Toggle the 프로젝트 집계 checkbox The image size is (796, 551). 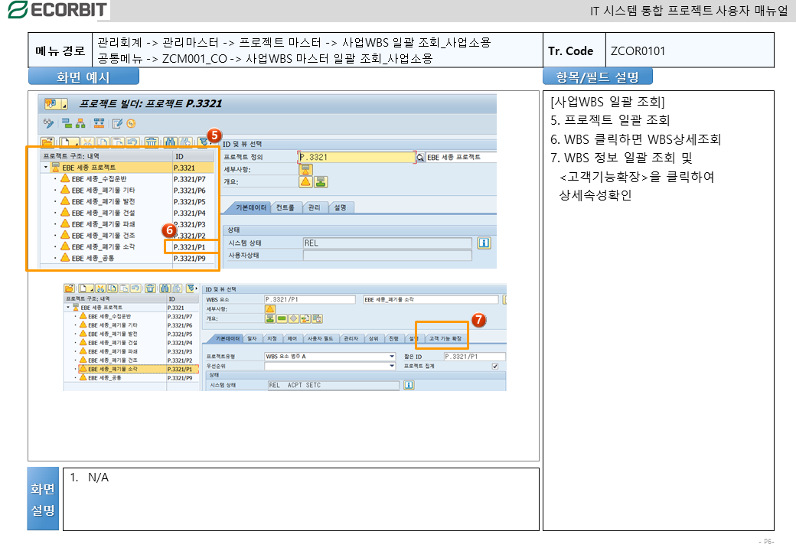click(494, 367)
